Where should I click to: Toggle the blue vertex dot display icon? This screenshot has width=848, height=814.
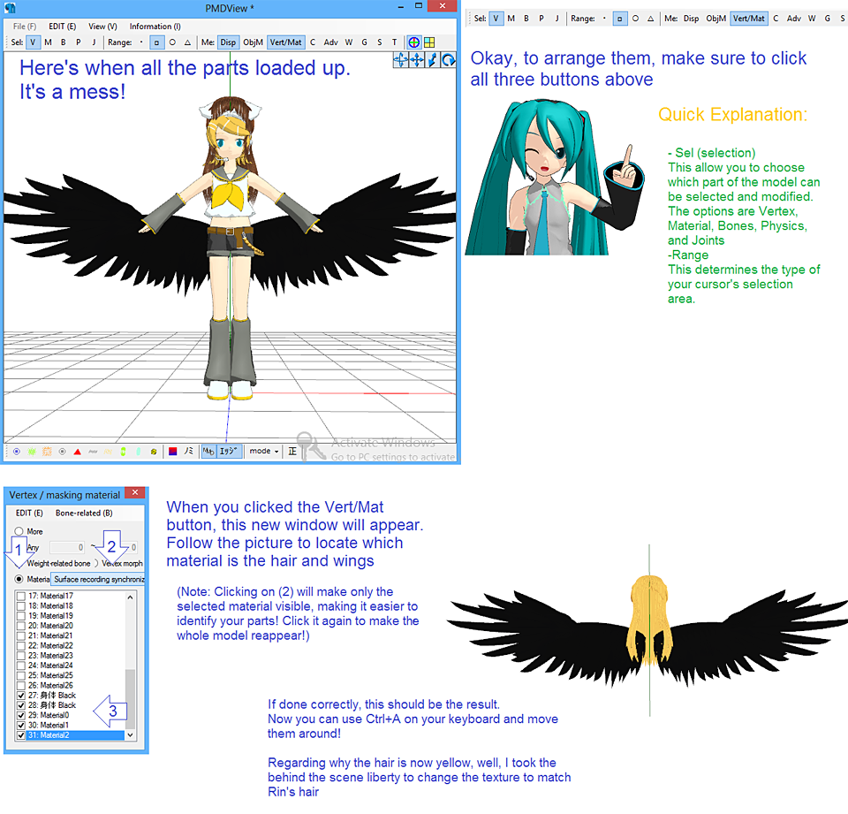17,452
